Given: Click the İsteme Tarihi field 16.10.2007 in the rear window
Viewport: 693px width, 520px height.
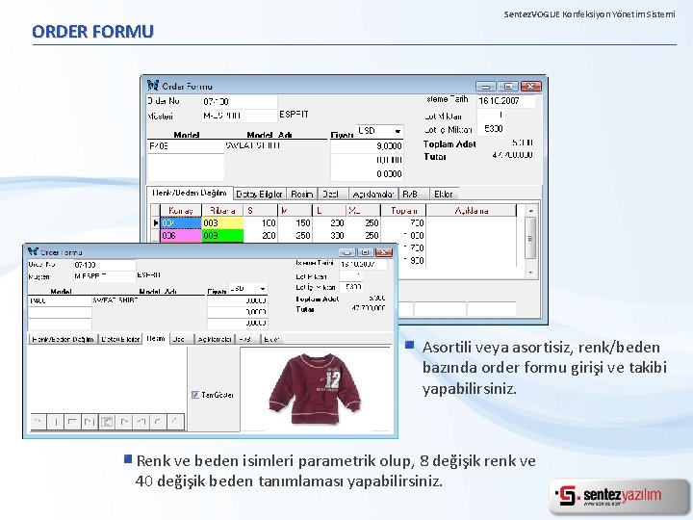Looking at the screenshot, I should pos(505,101).
